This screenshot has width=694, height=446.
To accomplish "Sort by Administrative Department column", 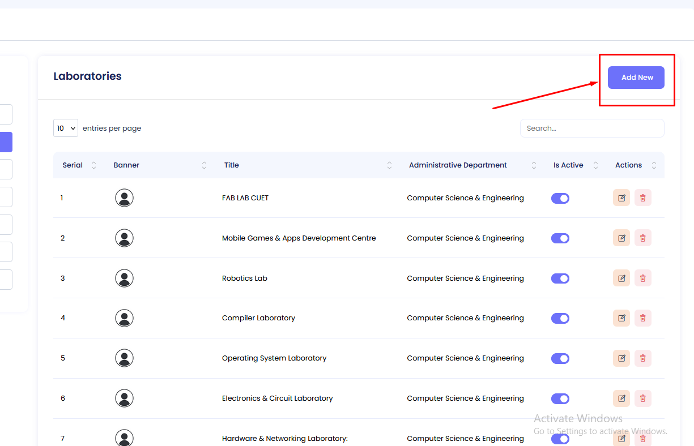I will pos(458,165).
